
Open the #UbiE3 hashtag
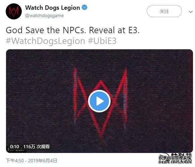pos(102,41)
